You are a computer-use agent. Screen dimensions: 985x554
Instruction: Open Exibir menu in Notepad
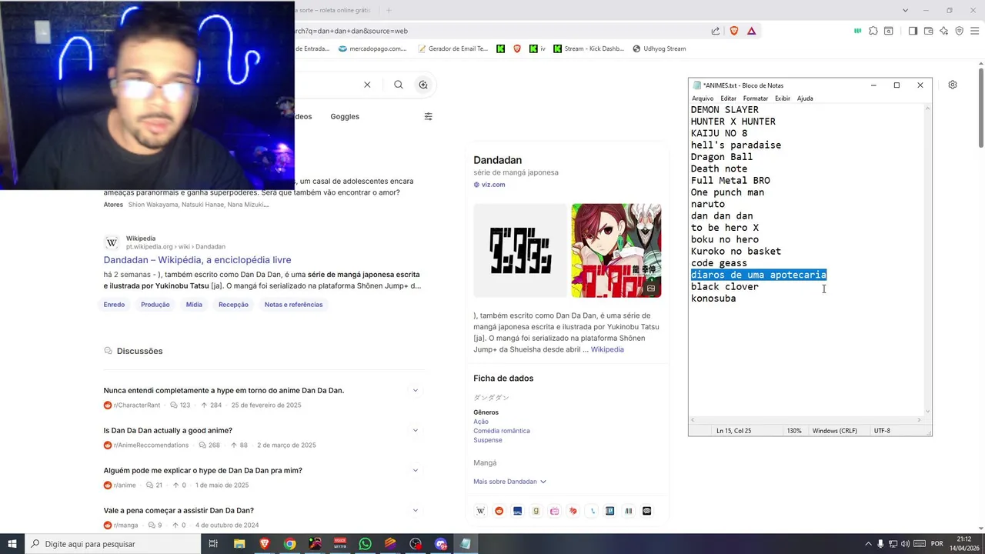(x=783, y=98)
